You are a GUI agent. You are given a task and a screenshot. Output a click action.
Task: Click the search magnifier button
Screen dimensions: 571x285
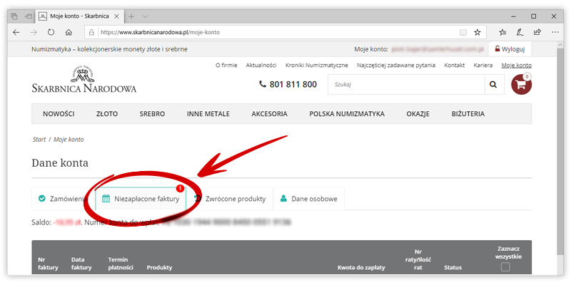[492, 85]
